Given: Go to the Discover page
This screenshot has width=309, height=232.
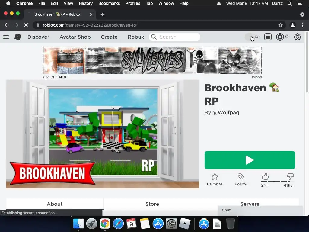Looking at the screenshot, I should [x=38, y=37].
